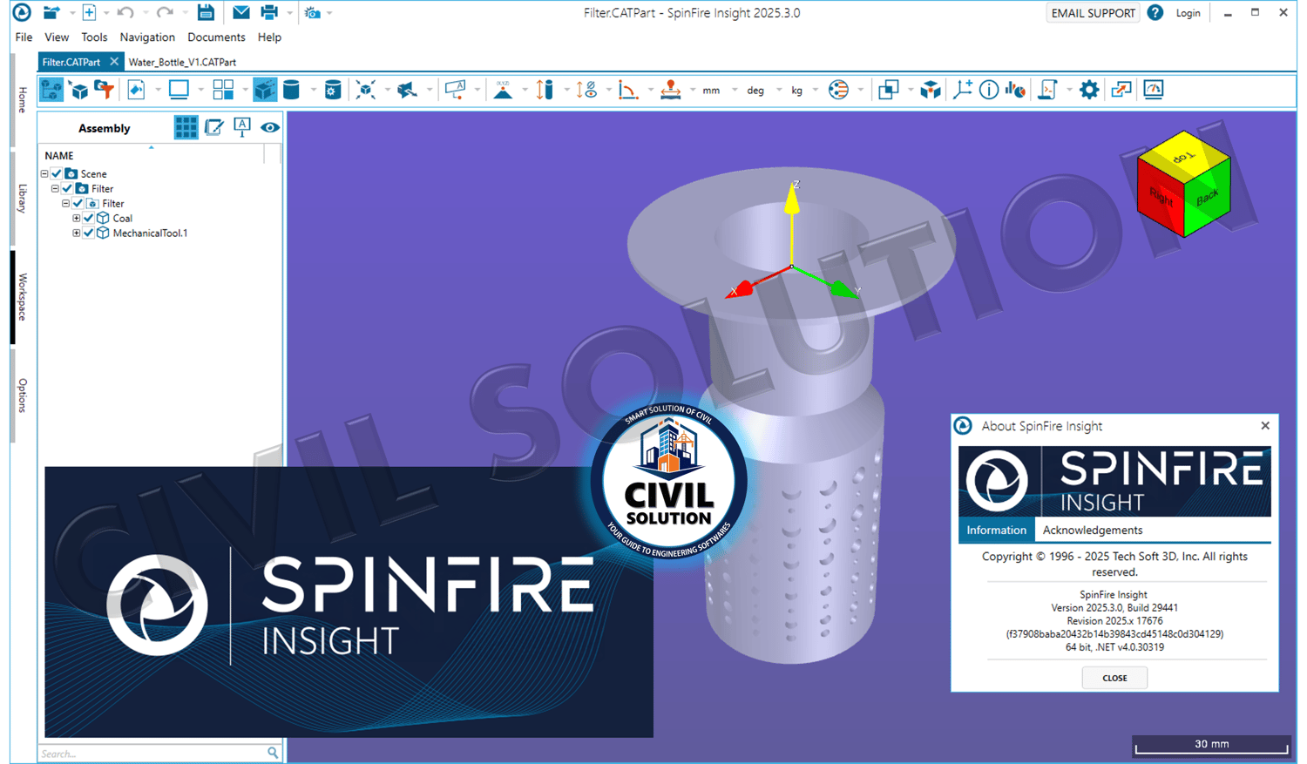This screenshot has width=1307, height=764.
Task: Uncheck the top-level Filter folder checkbox
Action: click(67, 189)
